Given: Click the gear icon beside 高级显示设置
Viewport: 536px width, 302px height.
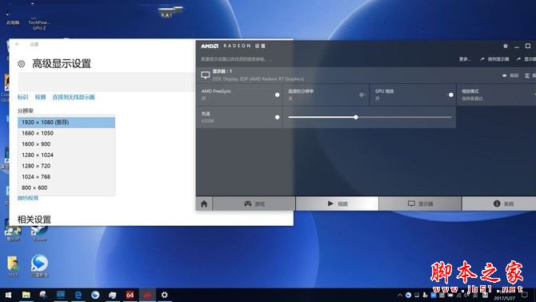Looking at the screenshot, I should (21, 64).
